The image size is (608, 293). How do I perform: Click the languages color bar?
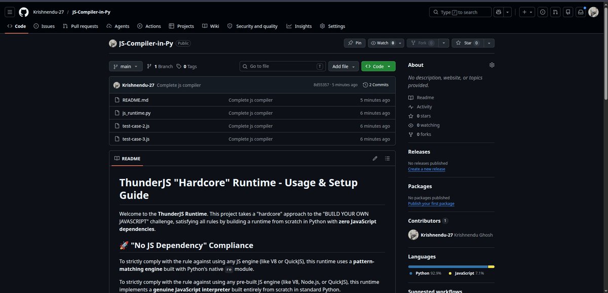(451, 267)
